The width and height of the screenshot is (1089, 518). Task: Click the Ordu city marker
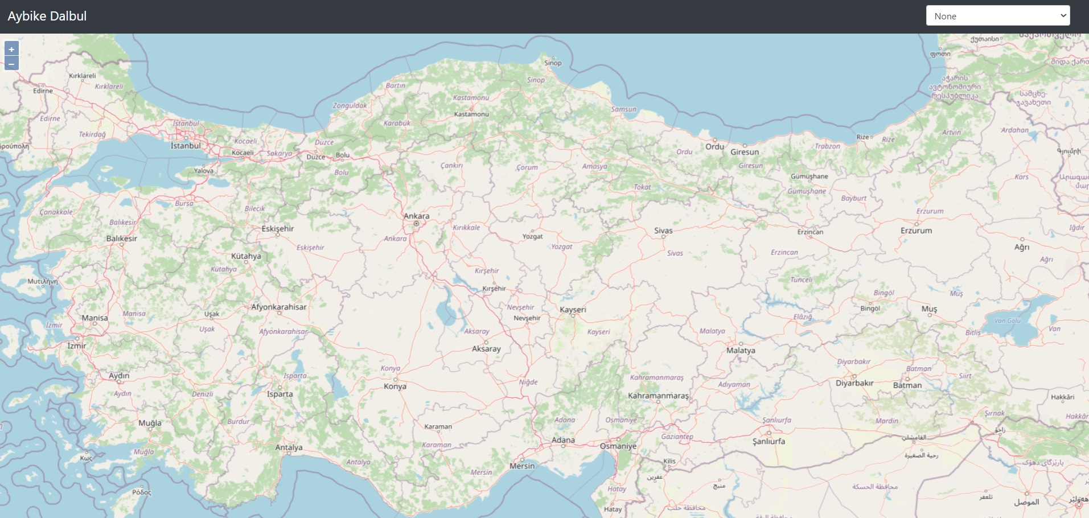pyautogui.click(x=716, y=139)
